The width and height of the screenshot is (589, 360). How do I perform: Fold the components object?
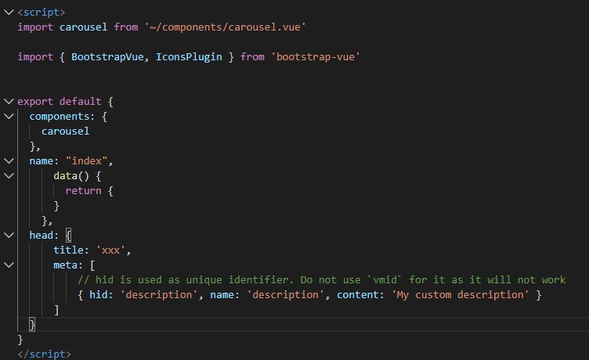pyautogui.click(x=9, y=117)
